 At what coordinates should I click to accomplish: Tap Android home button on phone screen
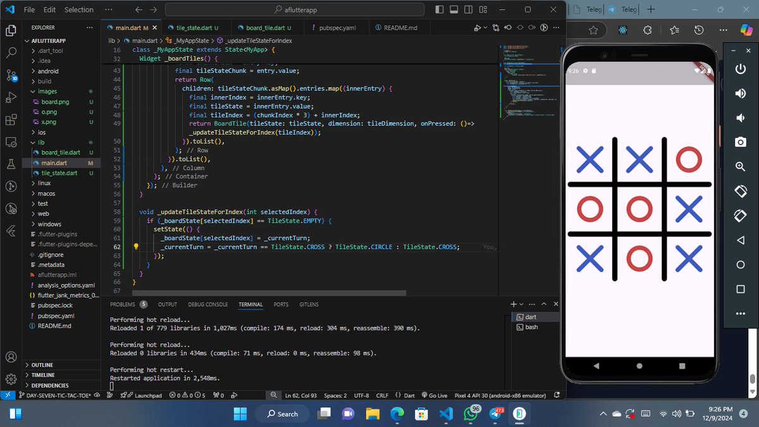tap(639, 366)
